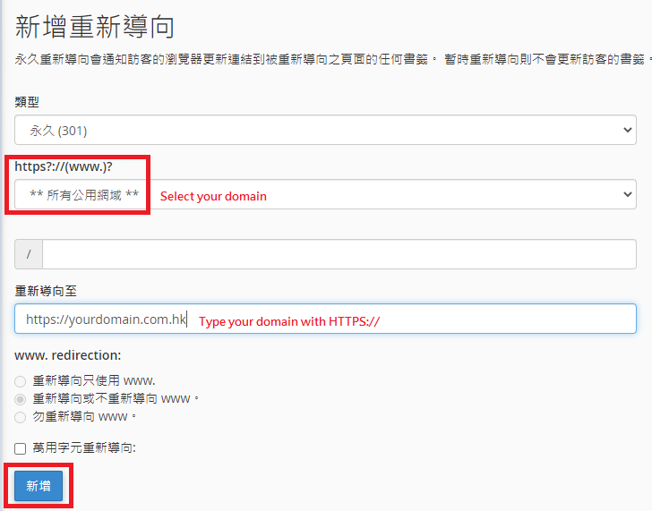The height and width of the screenshot is (511, 652).
Task: Click the 重新導向至 URL input field
Action: [x=325, y=319]
